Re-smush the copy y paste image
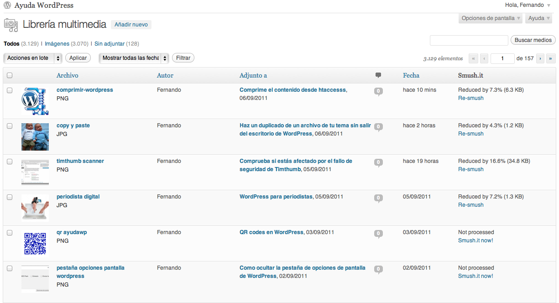Screen dimensions: 559x303 click(471, 134)
